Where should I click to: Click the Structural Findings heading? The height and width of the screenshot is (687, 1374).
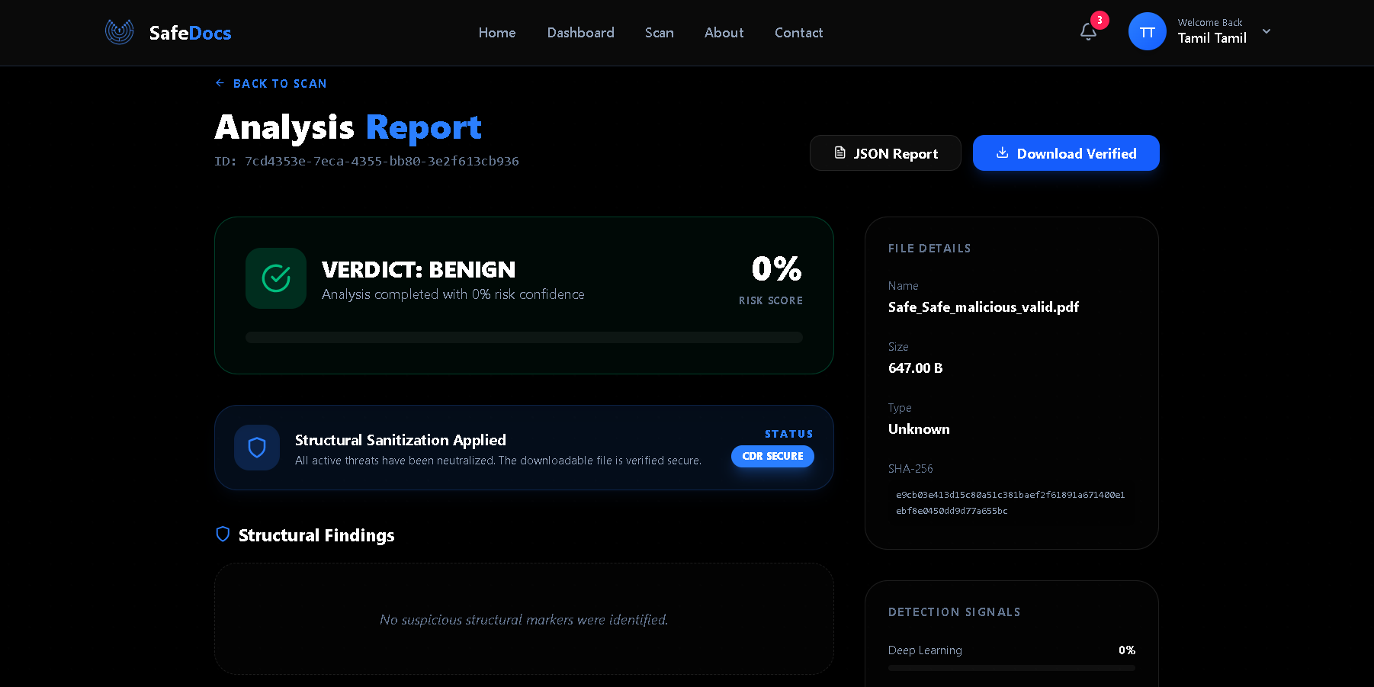click(x=316, y=535)
